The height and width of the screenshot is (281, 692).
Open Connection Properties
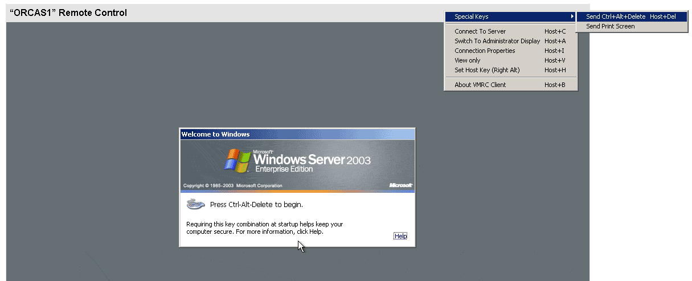click(x=511, y=51)
